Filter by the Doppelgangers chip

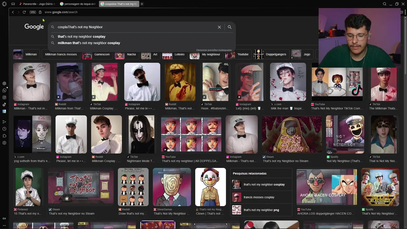271,54
